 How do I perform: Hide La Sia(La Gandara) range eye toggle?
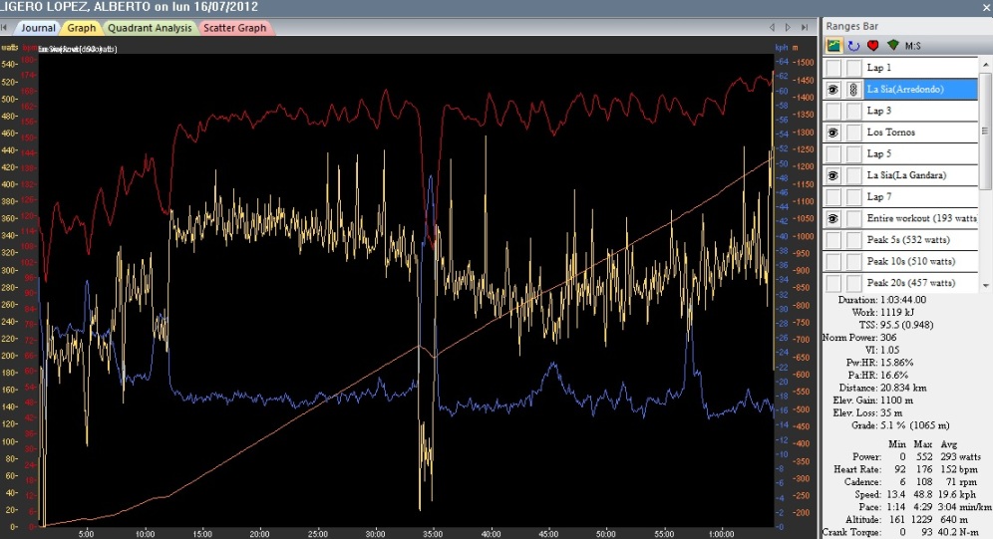point(833,176)
